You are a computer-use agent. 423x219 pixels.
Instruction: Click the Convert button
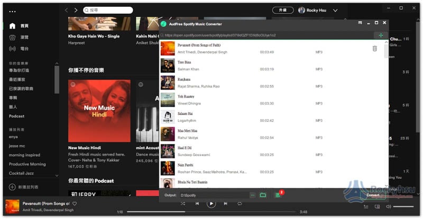(x=373, y=195)
